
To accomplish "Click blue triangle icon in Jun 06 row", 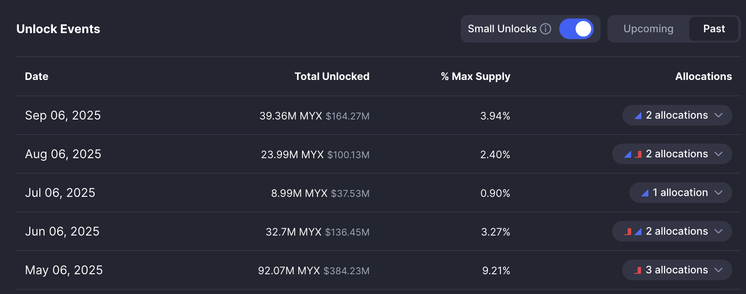I will [x=638, y=232].
